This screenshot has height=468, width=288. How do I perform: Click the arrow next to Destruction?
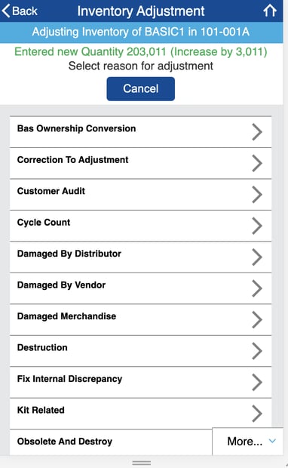(x=257, y=351)
